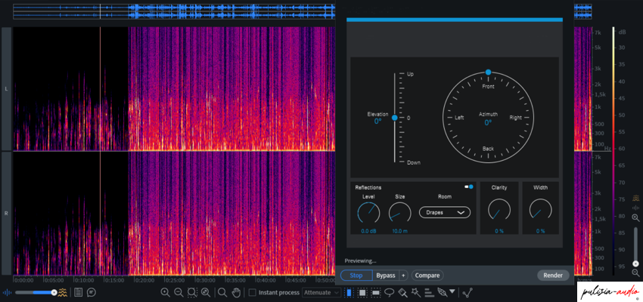The width and height of the screenshot is (643, 302).
Task: Click the Compare button
Action: click(x=427, y=276)
